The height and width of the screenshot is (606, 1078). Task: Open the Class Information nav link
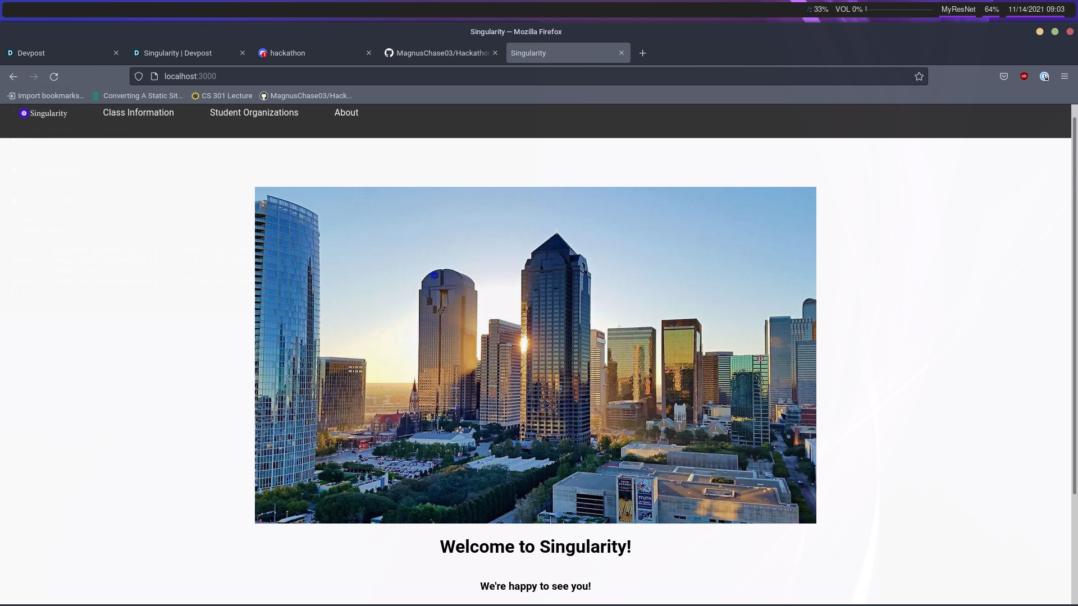tap(138, 113)
